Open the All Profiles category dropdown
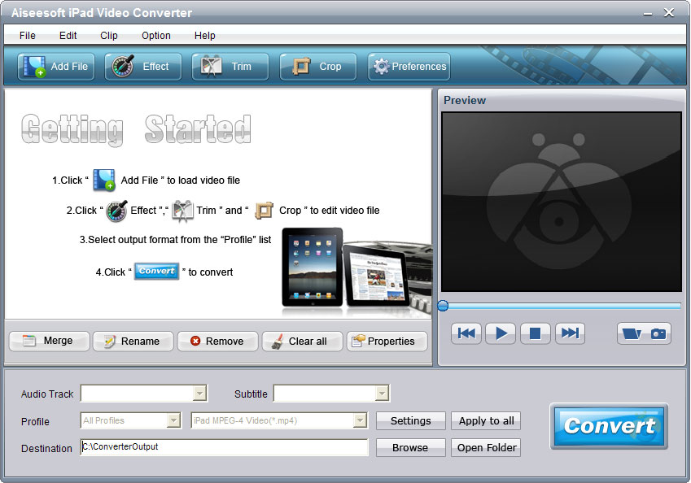The width and height of the screenshot is (691, 483). click(173, 420)
